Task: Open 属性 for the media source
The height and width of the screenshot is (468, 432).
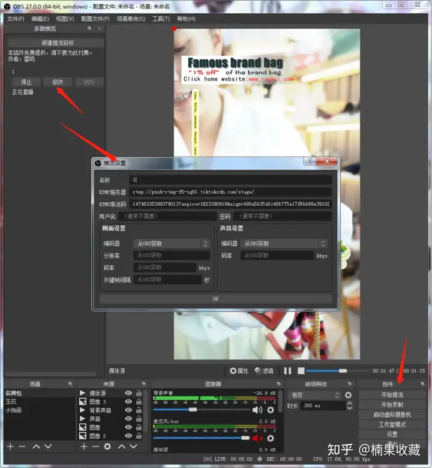Action: pos(239,371)
